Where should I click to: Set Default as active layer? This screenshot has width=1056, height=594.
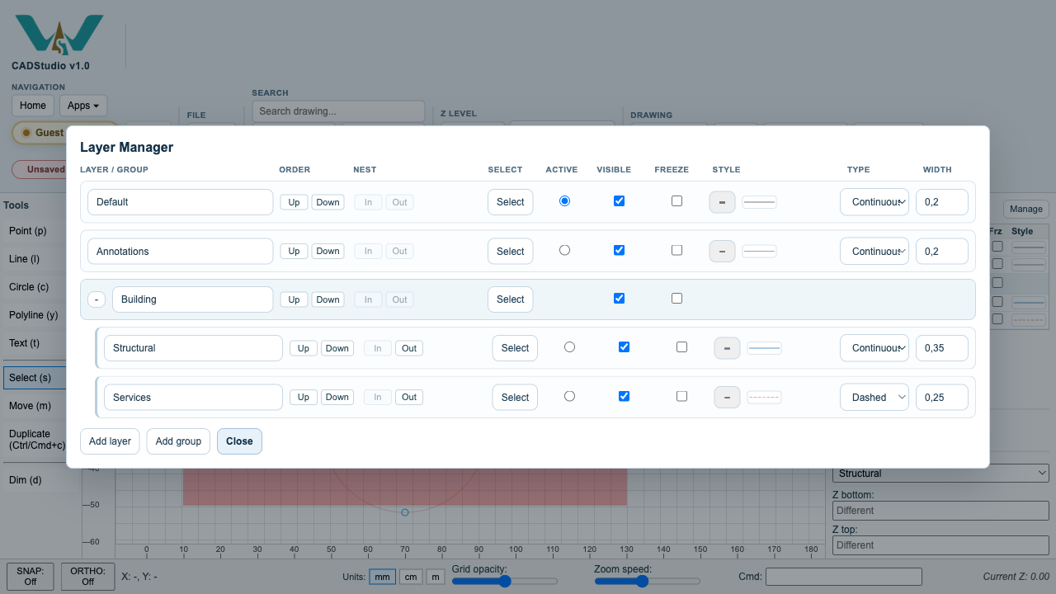pyautogui.click(x=564, y=200)
